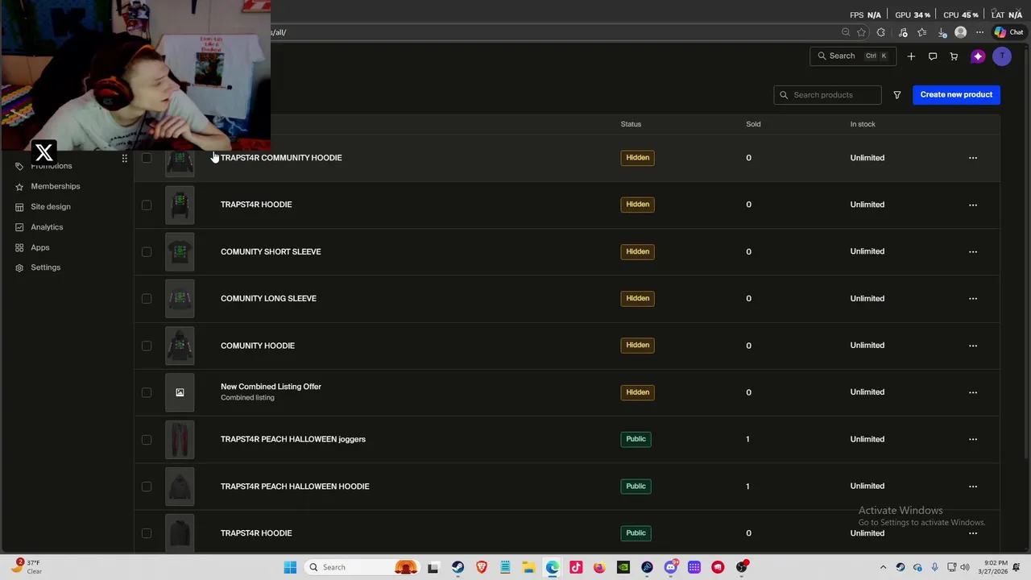Select the TRAPST4R COMMUNITY HOODIE checkbox
Image resolution: width=1031 pixels, height=580 pixels.
147,158
